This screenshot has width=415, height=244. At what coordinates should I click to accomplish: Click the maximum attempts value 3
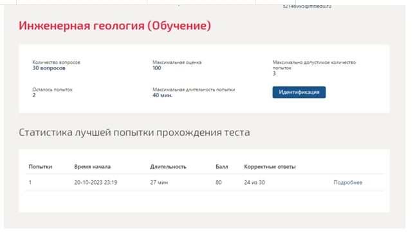click(274, 73)
